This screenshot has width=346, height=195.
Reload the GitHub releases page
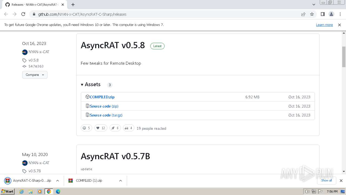23,14
